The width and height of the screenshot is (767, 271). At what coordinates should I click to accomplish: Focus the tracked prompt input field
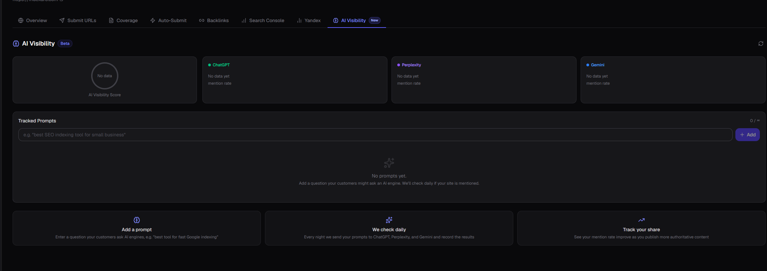[376, 135]
